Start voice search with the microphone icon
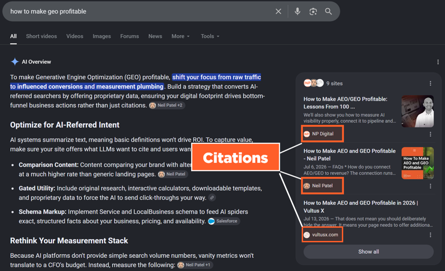The height and width of the screenshot is (271, 445). 298,11
